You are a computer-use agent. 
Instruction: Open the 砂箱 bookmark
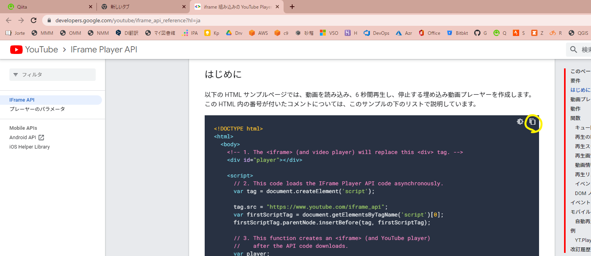point(305,33)
